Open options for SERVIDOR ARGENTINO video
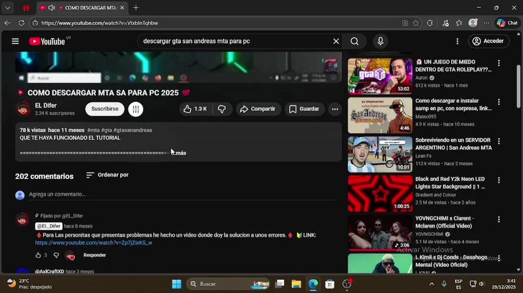The image size is (523, 293). [499, 141]
